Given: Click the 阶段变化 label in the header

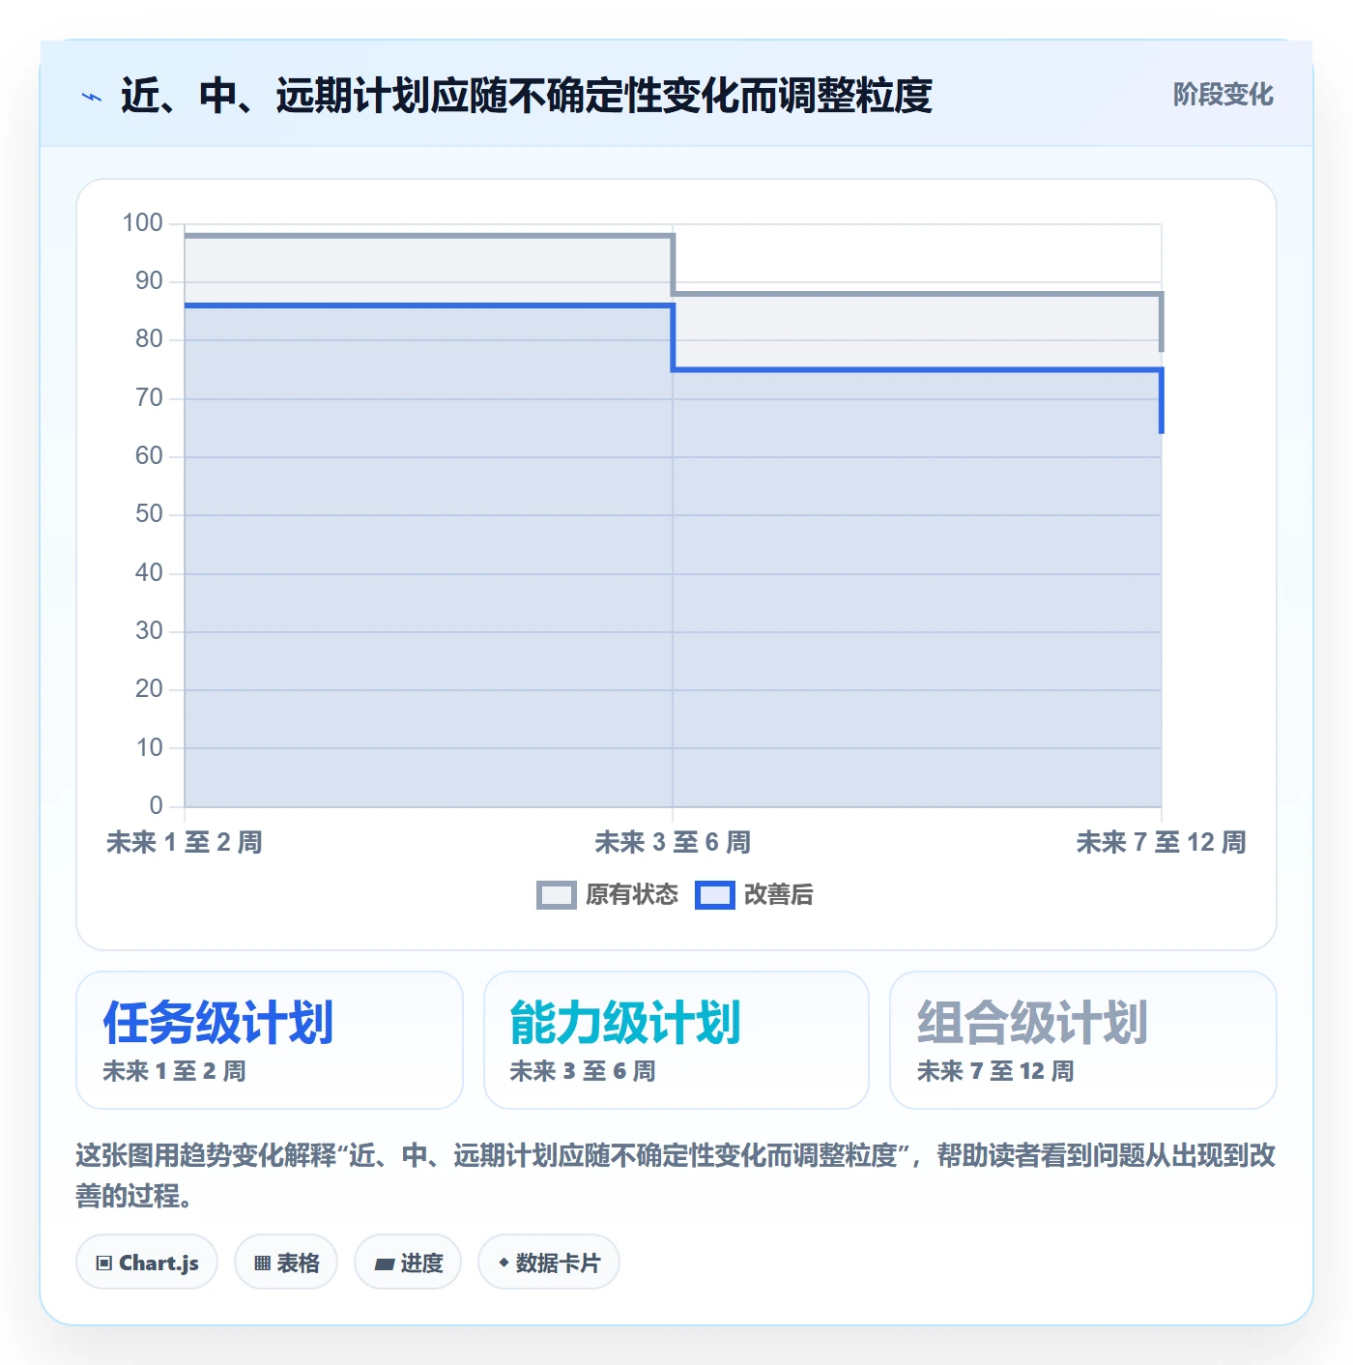Looking at the screenshot, I should tap(1223, 95).
